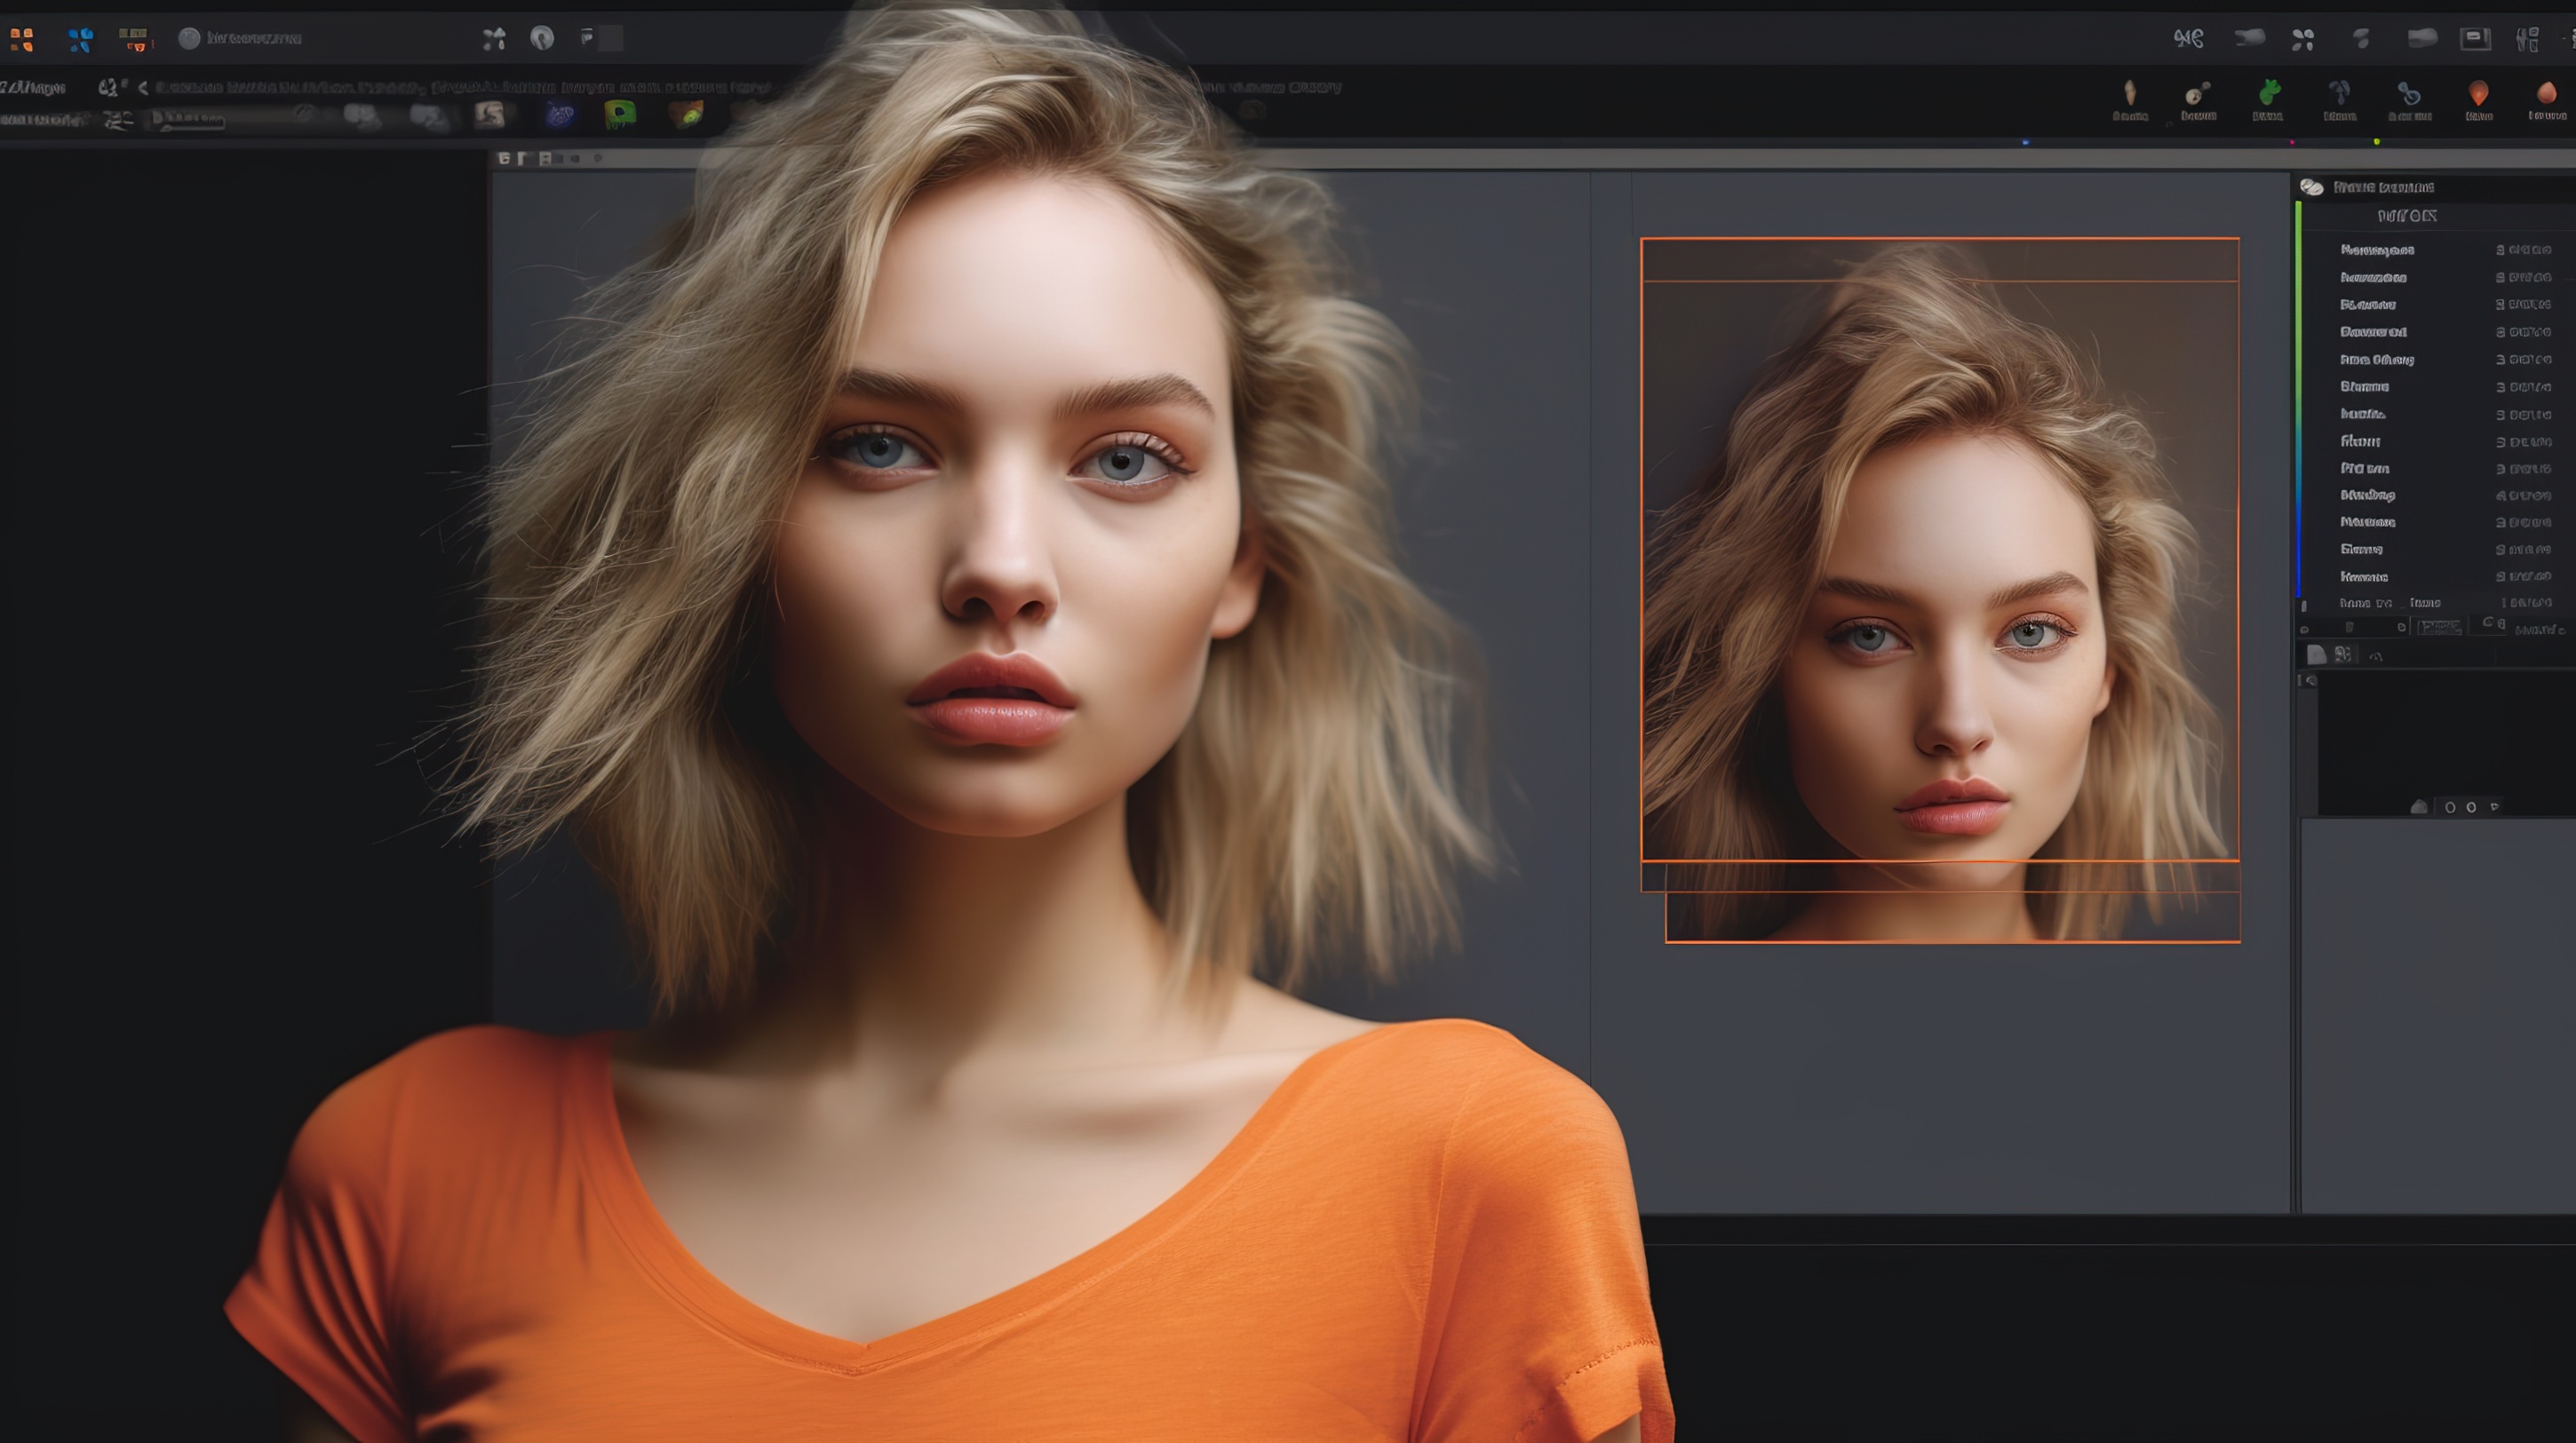Select the first row in right panel list
Screen dimensions: 2576x1443
tap(2377, 250)
